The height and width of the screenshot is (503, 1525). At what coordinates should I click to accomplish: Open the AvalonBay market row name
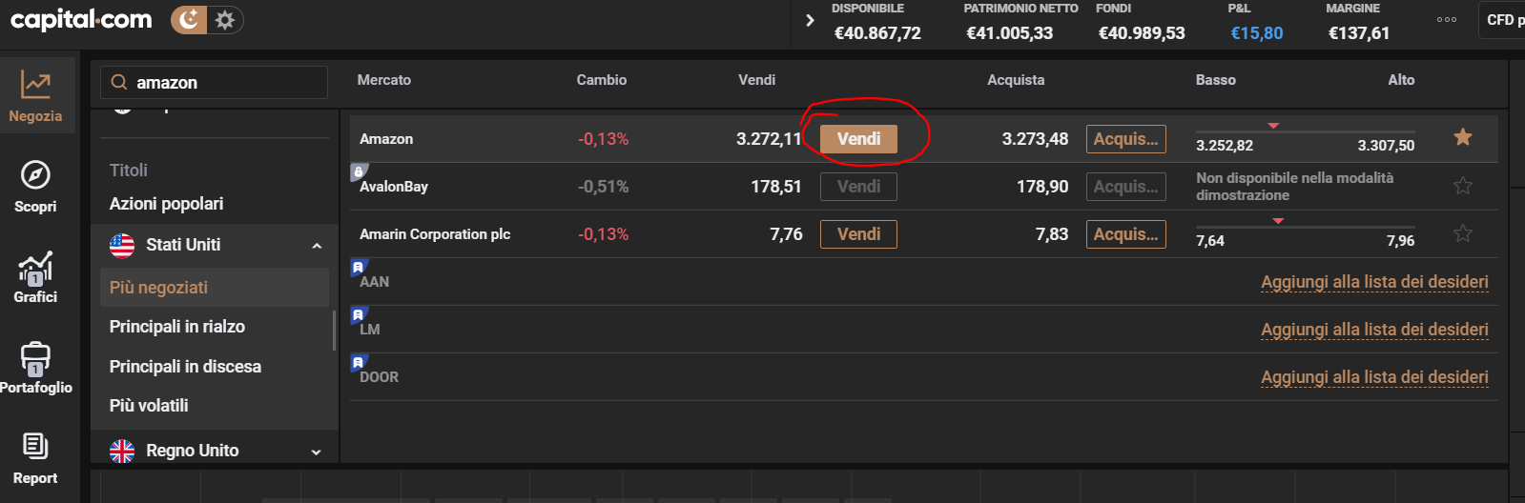394,187
